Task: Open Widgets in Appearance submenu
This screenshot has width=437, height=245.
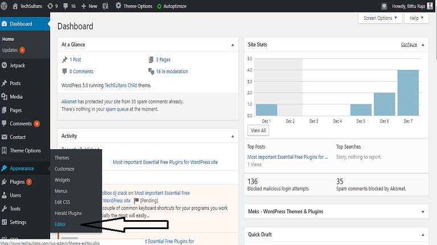Action: (x=63, y=180)
